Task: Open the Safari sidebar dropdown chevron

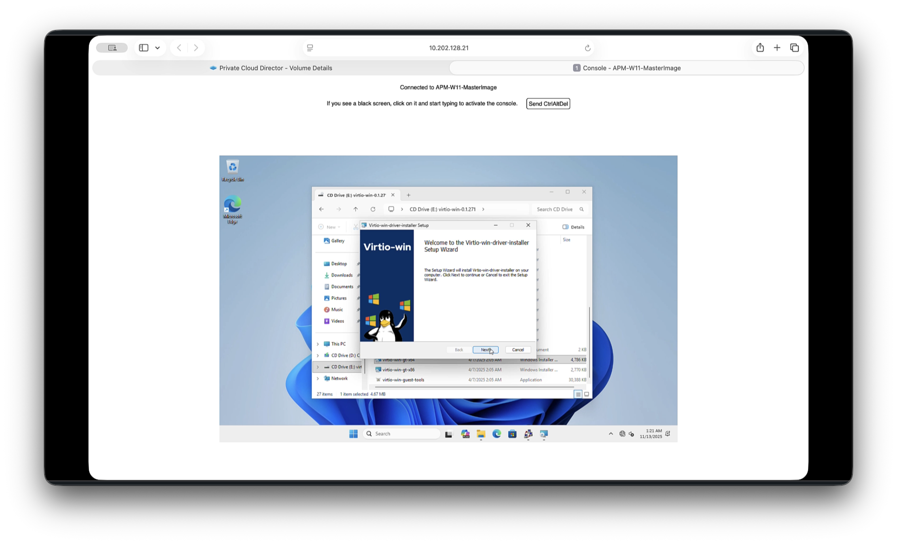Action: (157, 48)
